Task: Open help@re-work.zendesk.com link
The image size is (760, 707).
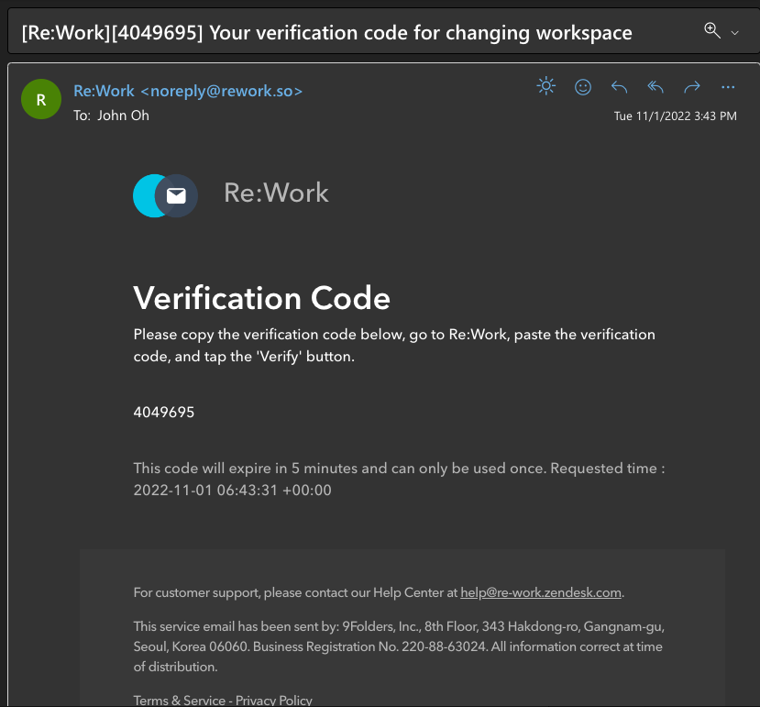Action: 540,592
